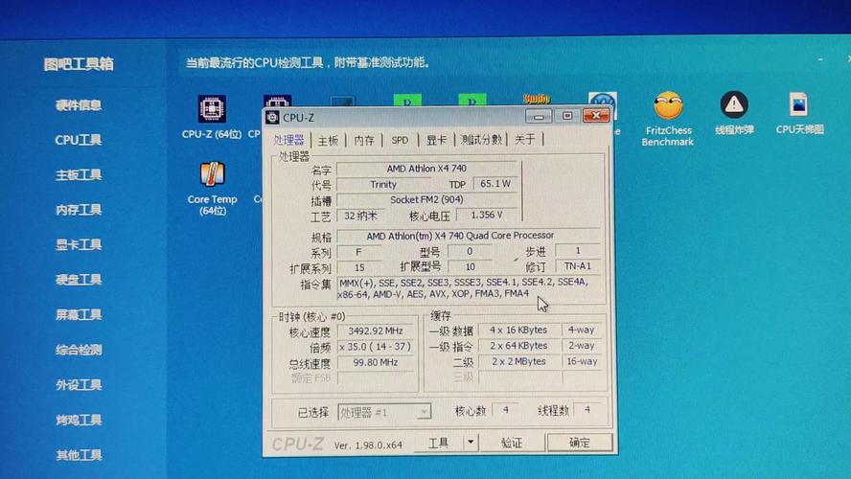Click the codename value Trinity
Viewport: 851px width, 479px height.
(383, 185)
